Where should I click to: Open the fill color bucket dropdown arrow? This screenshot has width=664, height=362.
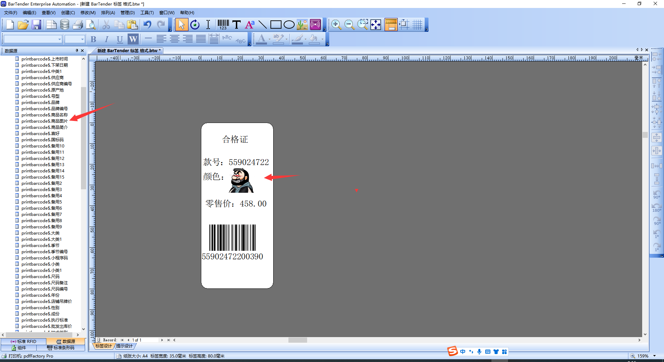coord(322,39)
